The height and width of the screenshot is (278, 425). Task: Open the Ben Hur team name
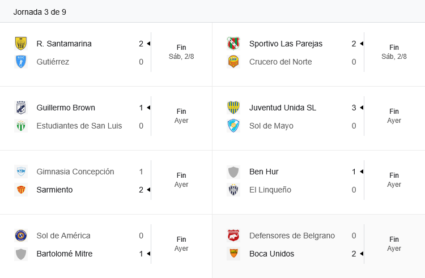264,172
